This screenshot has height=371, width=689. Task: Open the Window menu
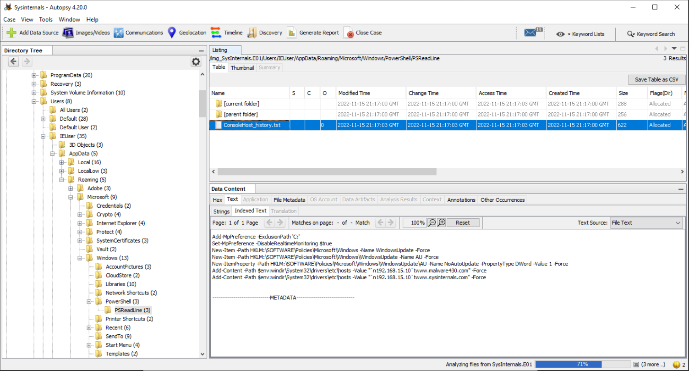tap(70, 19)
